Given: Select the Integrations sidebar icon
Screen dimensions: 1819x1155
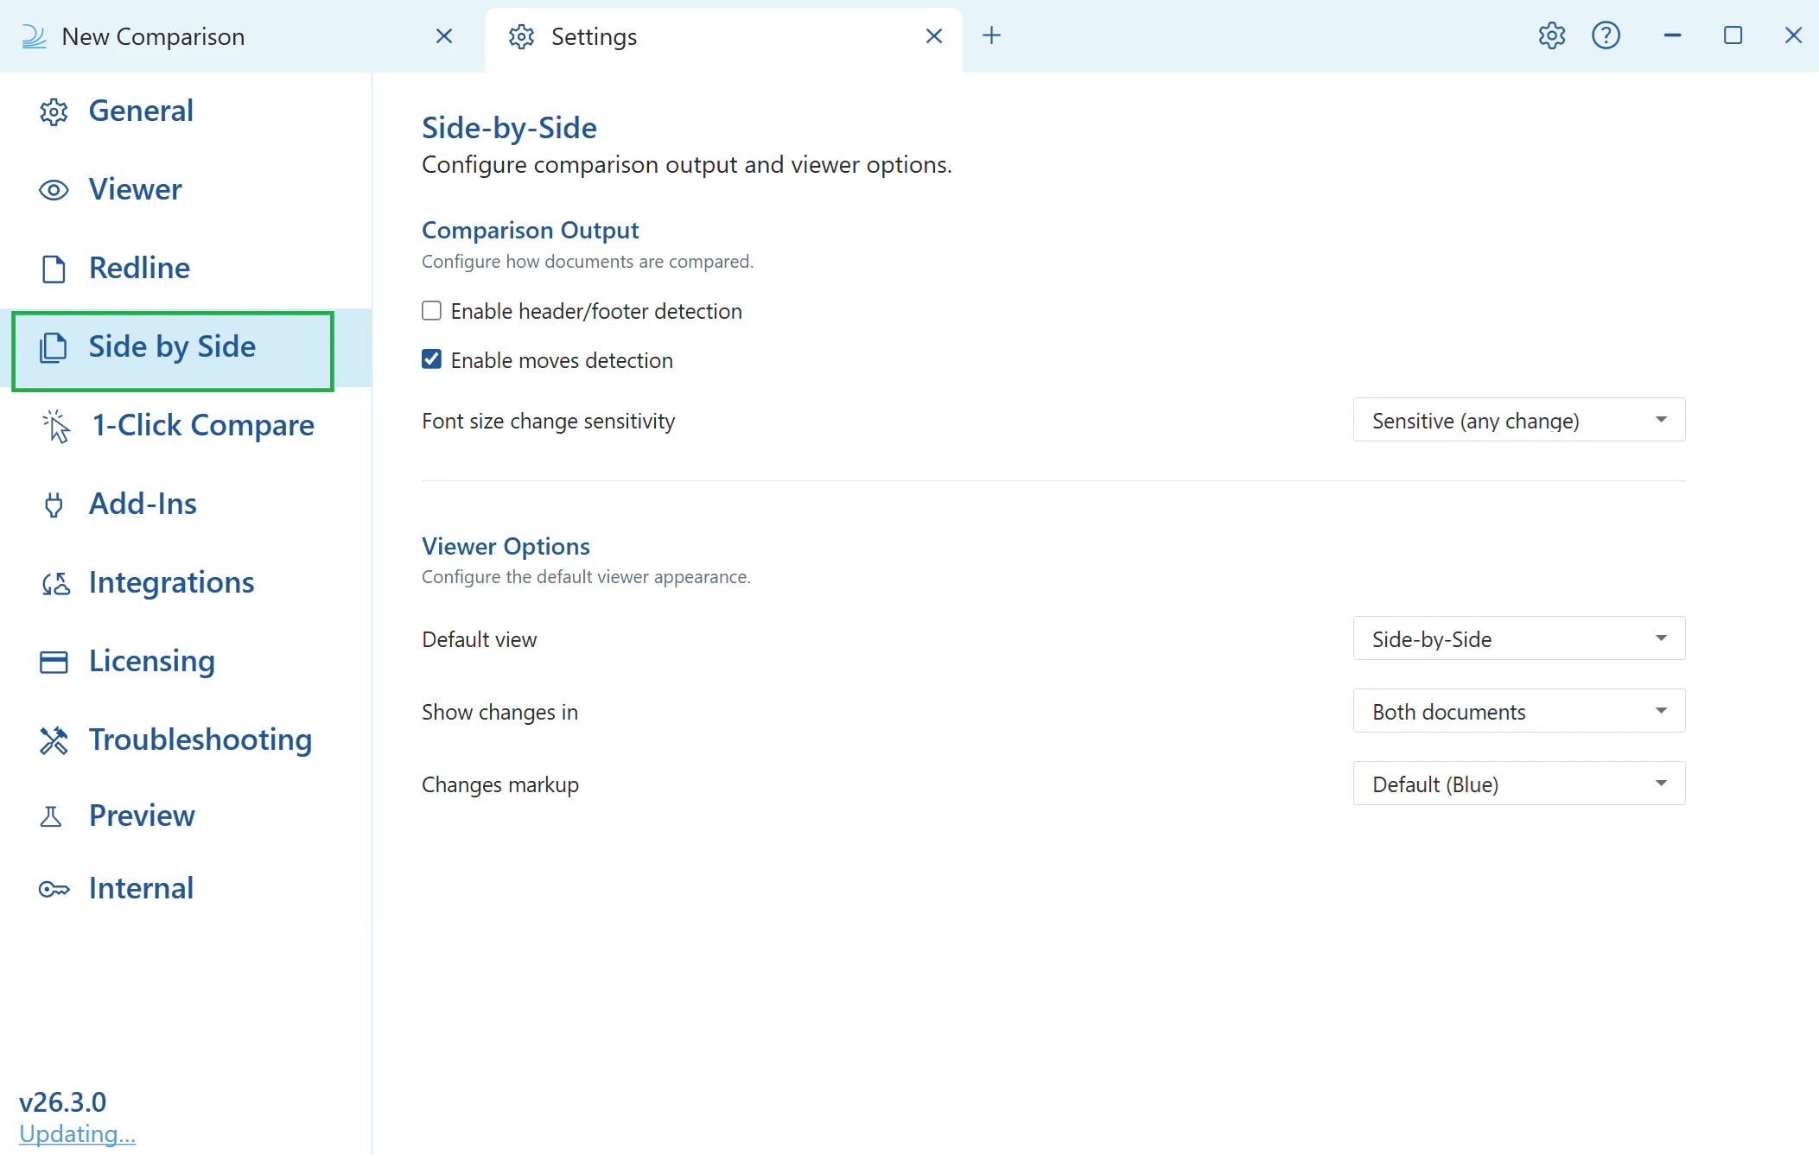Looking at the screenshot, I should coord(53,583).
